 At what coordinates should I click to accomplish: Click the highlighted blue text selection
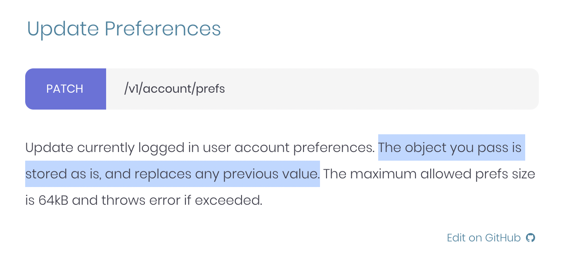click(450, 147)
